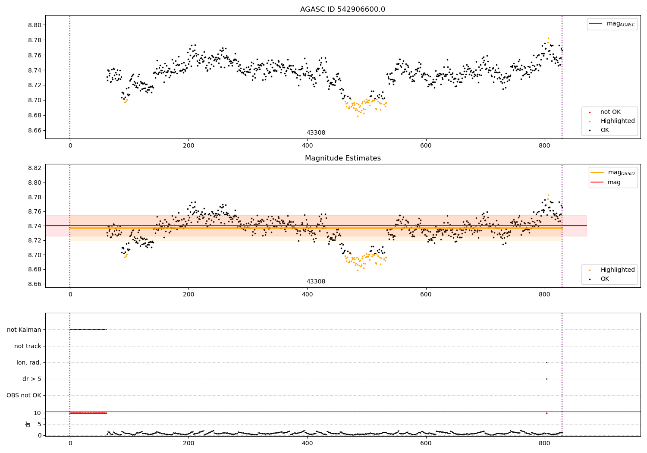This screenshot has height=453, width=647.
Task: Click the green mag AGASC legend line
Action: pos(596,24)
